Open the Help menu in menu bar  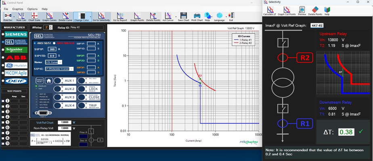point(45,9)
